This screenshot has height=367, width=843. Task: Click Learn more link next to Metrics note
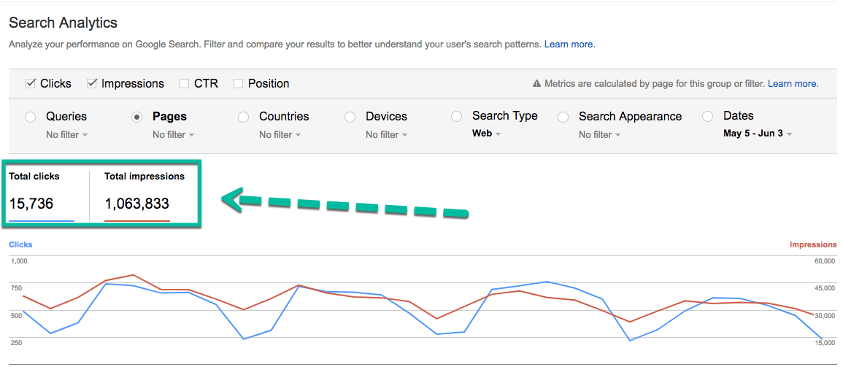click(793, 84)
